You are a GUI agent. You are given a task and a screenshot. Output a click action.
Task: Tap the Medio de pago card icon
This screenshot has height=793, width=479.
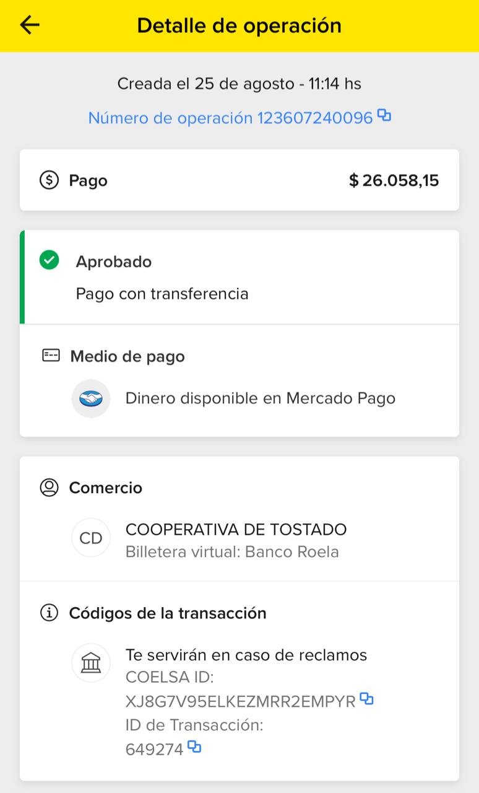coord(51,356)
